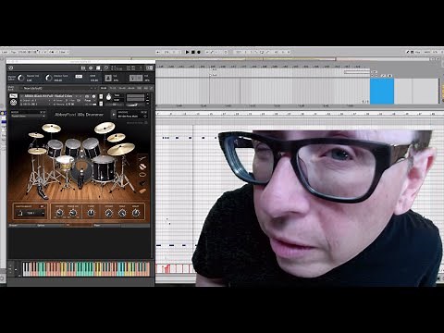The height and width of the screenshot is (333, 444).
Task: Switch to the Grooves tab
Action: click(x=22, y=226)
